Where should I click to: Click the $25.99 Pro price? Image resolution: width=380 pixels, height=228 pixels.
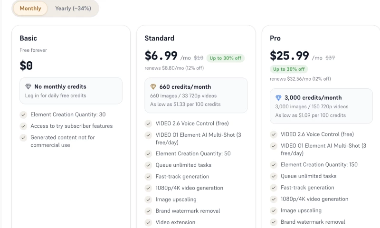[290, 56]
